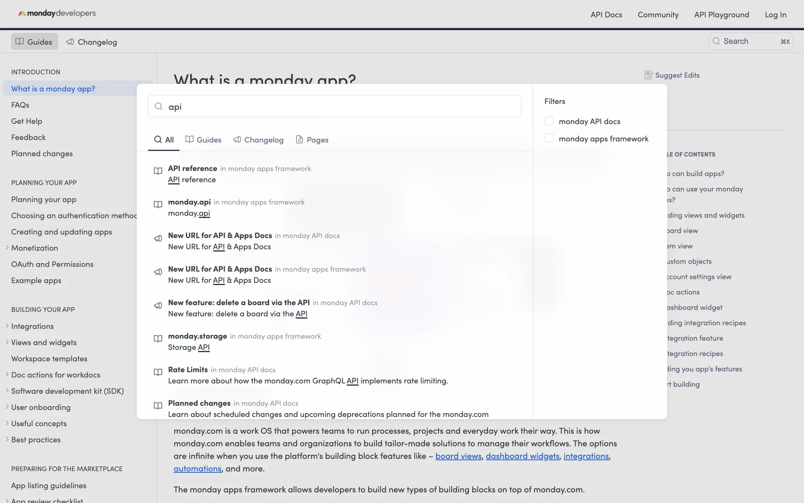The image size is (804, 503).
Task: Select the Changelog search results tab
Action: pos(258,140)
